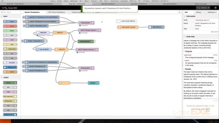Image resolution: width=219 pixels, height=123 pixels.
Task: Select the inject node in input palette
Action: pos(10,22)
